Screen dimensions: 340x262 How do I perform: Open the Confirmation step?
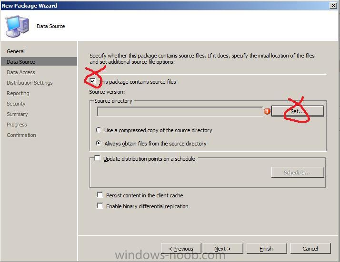coord(21,135)
